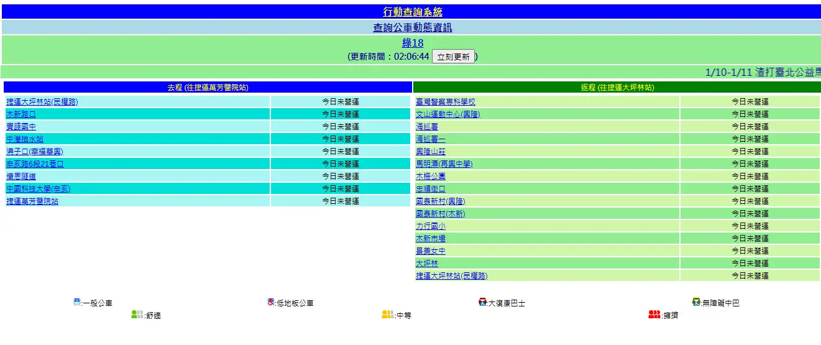
Task: Open the 查詢公車動態資訊 link
Action: [413, 27]
